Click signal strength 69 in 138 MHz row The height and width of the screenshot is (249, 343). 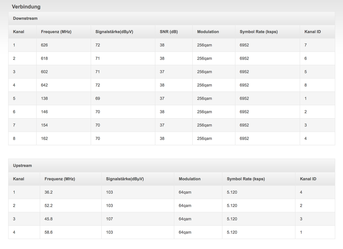[x=98, y=98]
